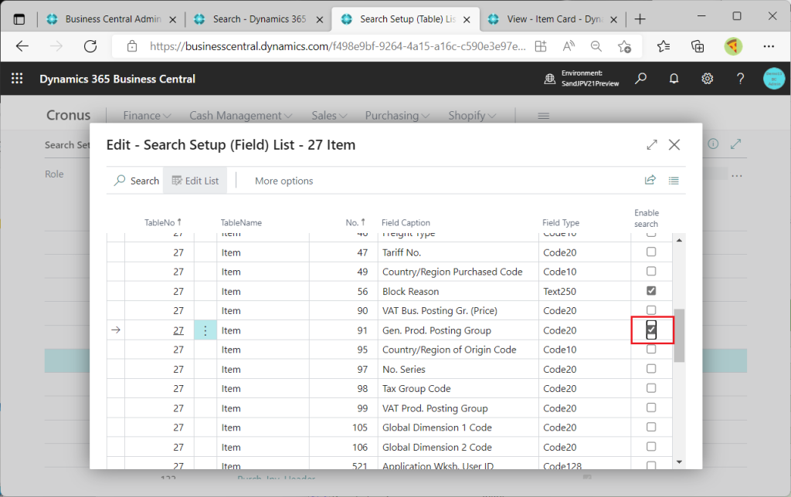This screenshot has height=497, width=791.
Task: Click the Business Central search magnifier icon
Action: [640, 79]
